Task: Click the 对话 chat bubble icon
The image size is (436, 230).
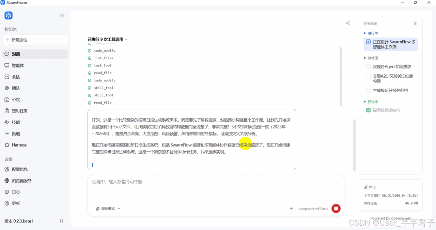Action: [x=7, y=54]
